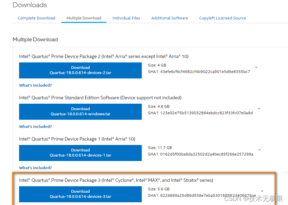Select the Multiple Download tab
This screenshot has width=288, height=205.
84,18
